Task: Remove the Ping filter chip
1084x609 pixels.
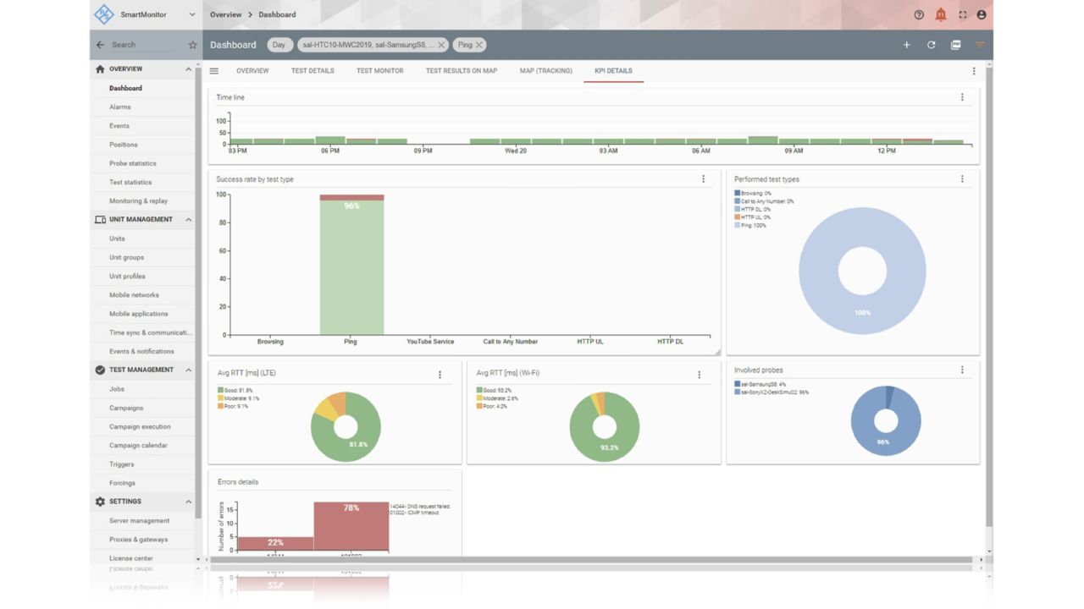Action: 479,45
